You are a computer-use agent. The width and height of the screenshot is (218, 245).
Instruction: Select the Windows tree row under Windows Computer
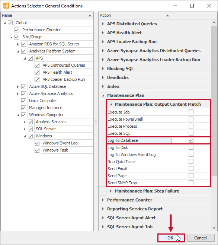[64, 136]
